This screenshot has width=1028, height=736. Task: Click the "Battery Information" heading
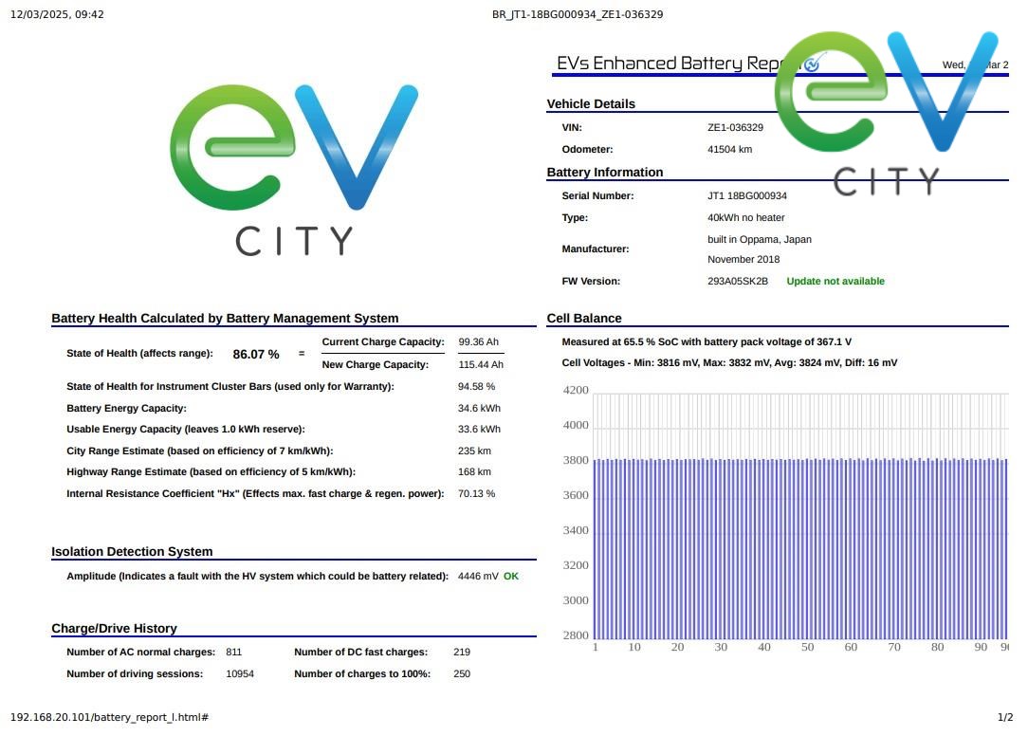604,172
